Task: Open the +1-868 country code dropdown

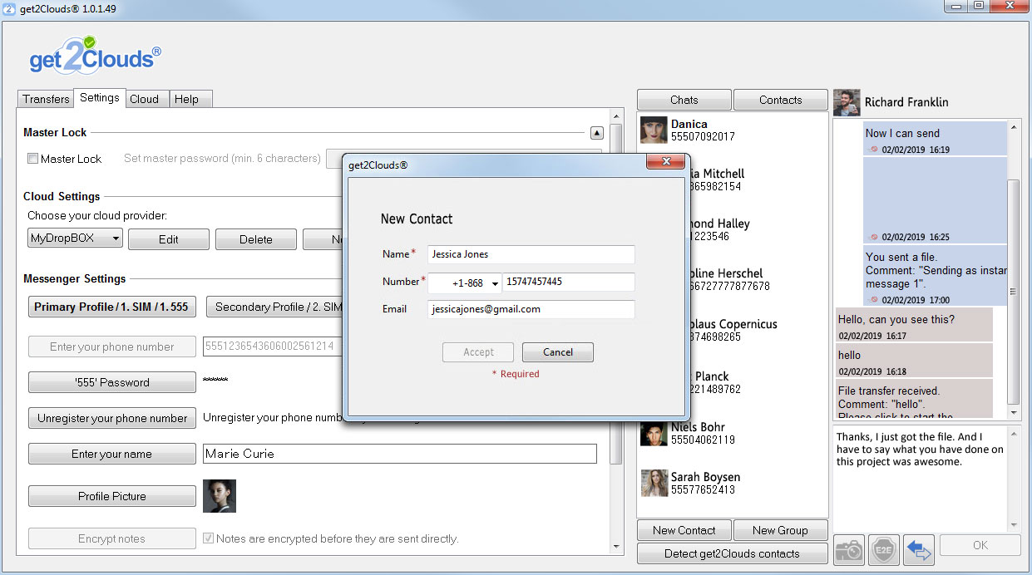Action: (x=465, y=283)
